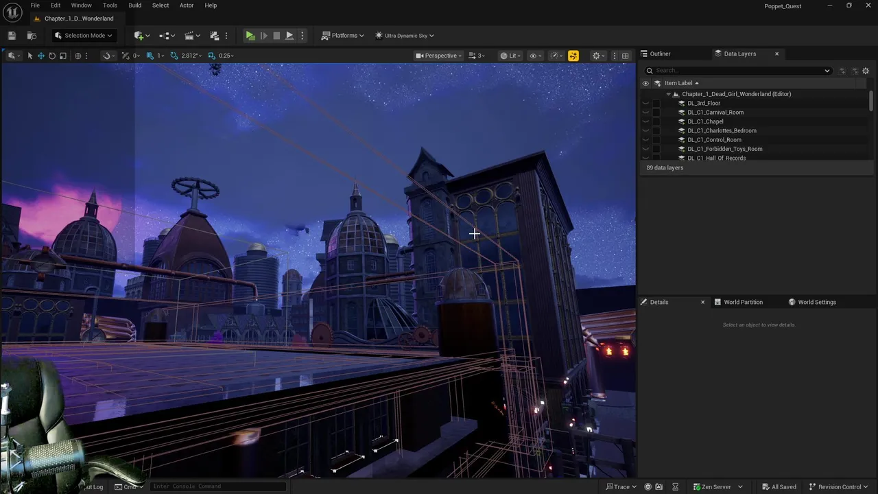This screenshot has width=878, height=494.
Task: Check the box beside DL_C1_Chapel
Action: point(656,121)
